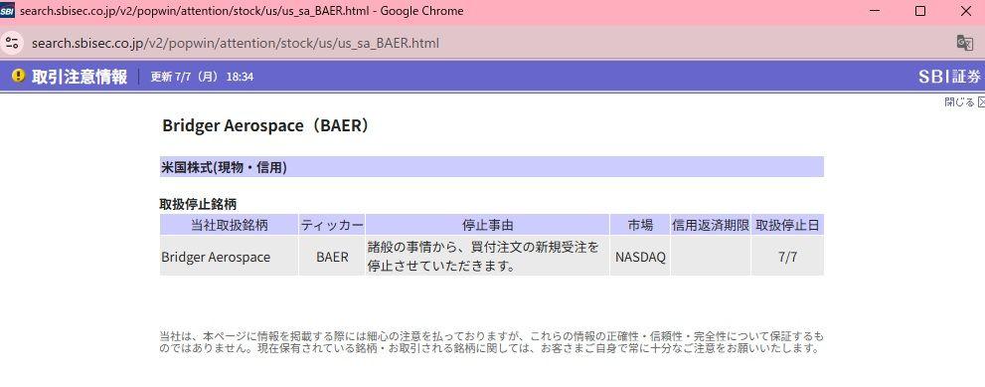985x387 pixels.
Task: Click the BAER ticker table cell
Action: (332, 256)
